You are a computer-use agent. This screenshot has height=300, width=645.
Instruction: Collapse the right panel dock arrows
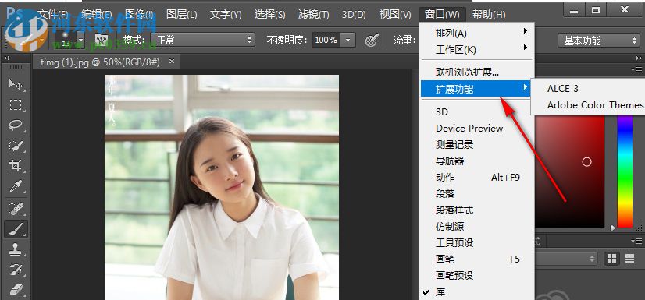tap(639, 58)
